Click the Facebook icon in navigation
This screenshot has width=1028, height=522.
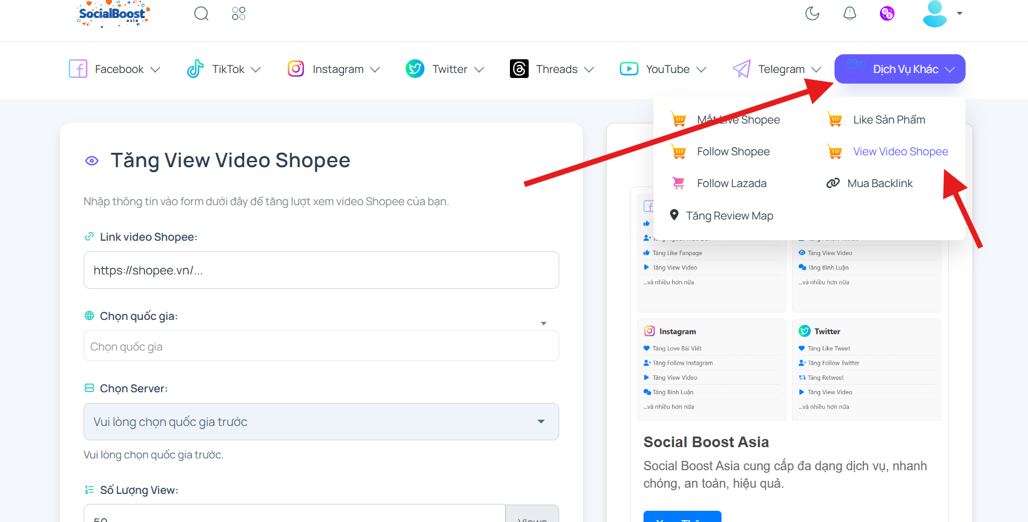tap(78, 69)
